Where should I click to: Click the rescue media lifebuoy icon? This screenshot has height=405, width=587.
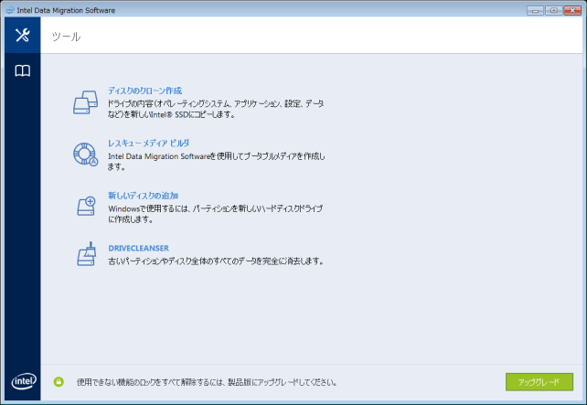click(x=85, y=155)
